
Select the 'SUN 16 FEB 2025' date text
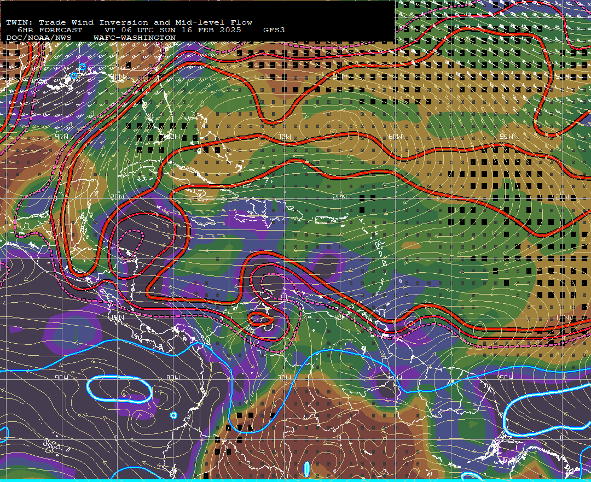pyautogui.click(x=200, y=30)
